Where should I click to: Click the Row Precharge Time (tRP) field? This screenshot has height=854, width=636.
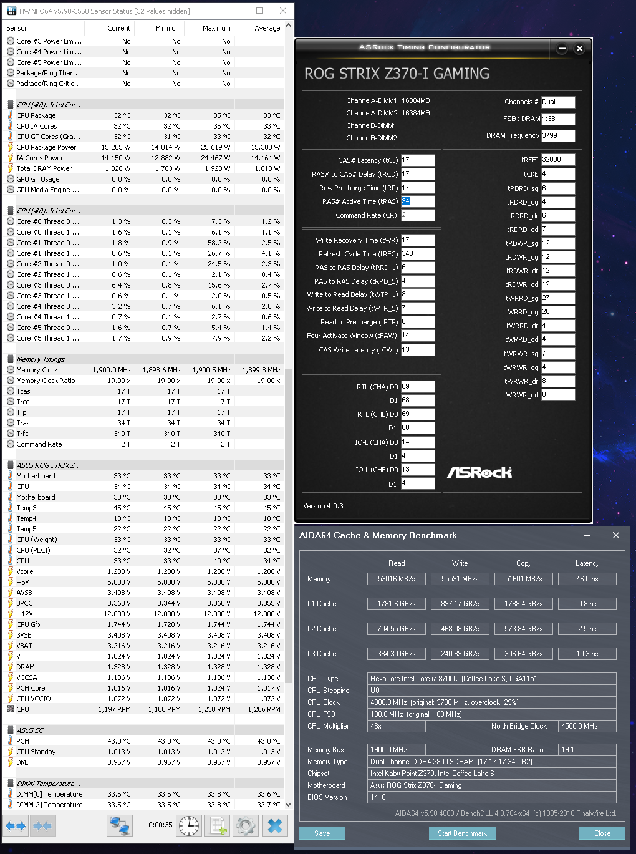pyautogui.click(x=418, y=187)
